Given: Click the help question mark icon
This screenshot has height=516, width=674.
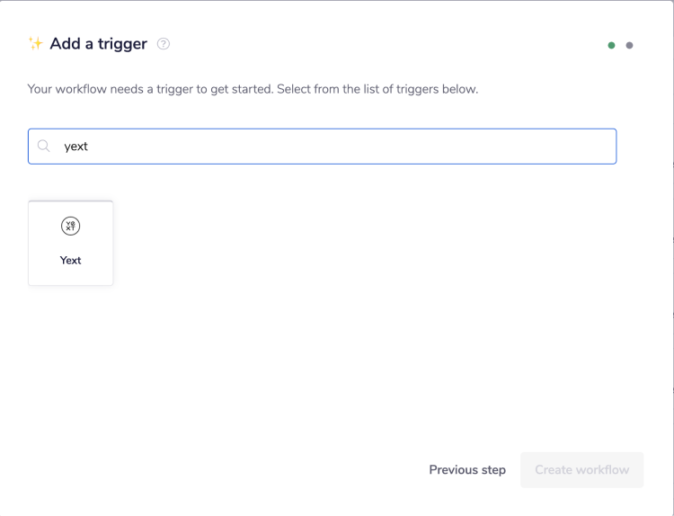Looking at the screenshot, I should (x=164, y=44).
